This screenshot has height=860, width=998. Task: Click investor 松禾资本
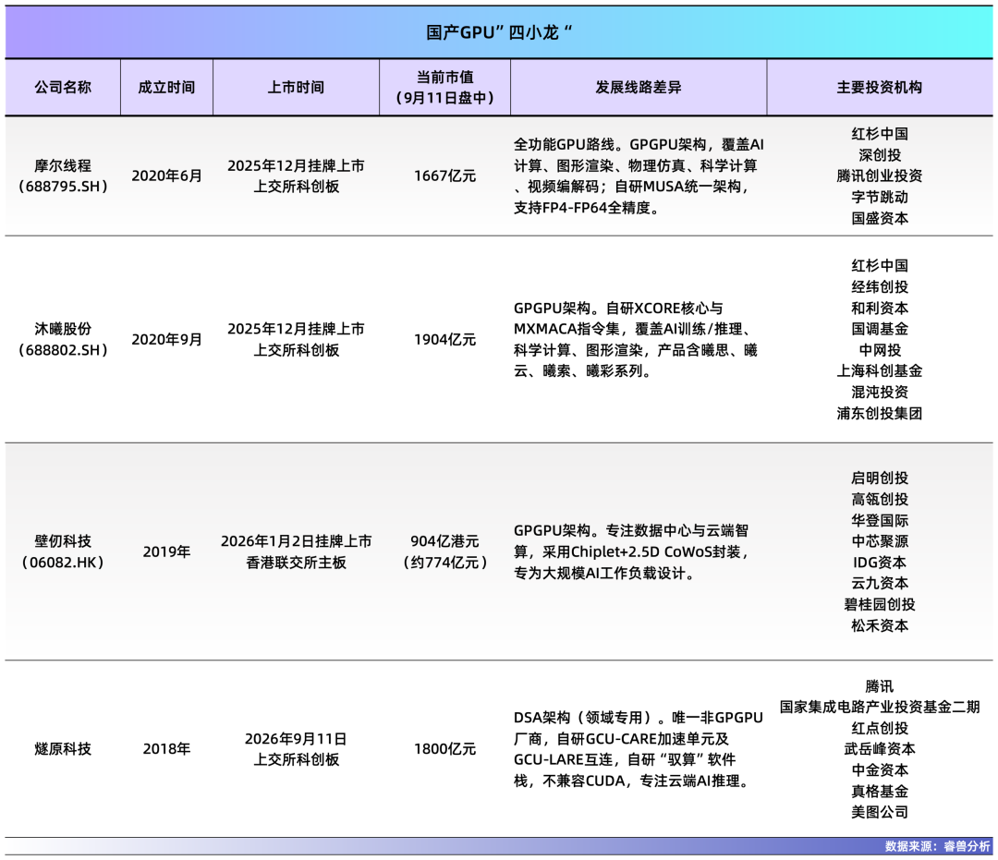(880, 626)
